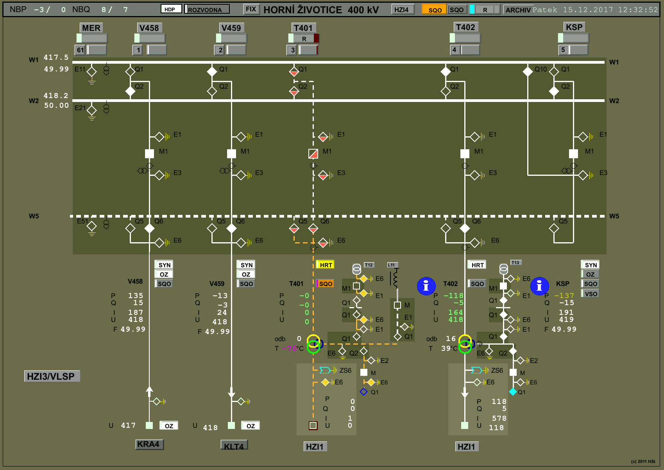Toggle the SYN button for V458
The image size is (664, 470).
coord(164,265)
